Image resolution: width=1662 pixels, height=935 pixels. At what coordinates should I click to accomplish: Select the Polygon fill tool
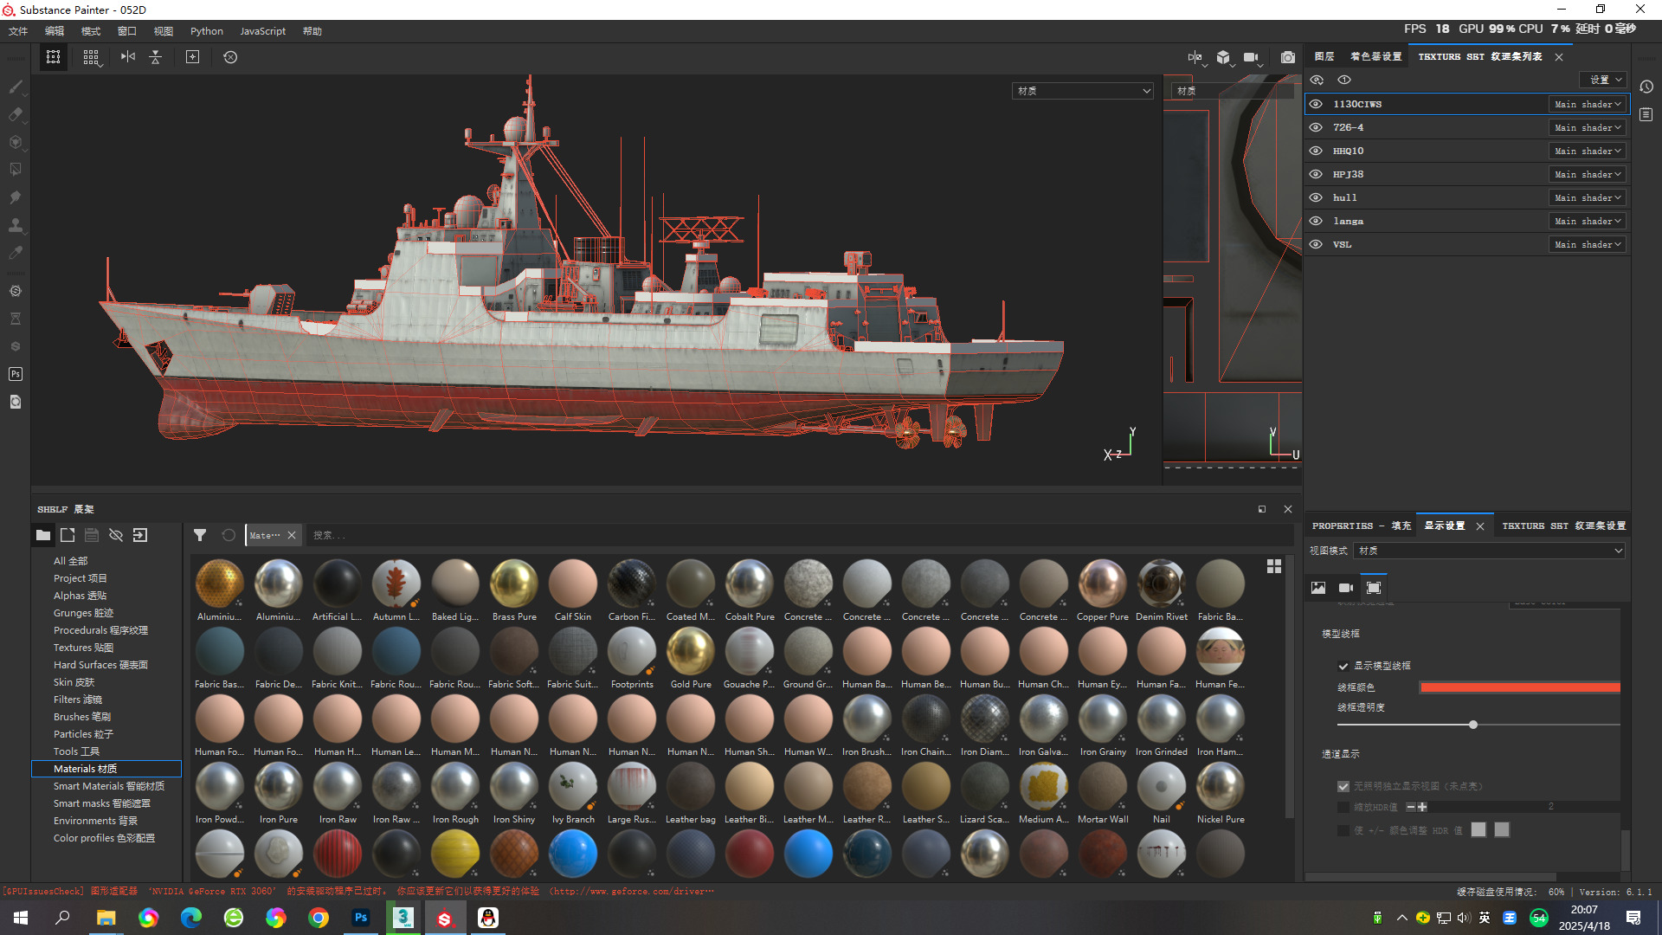pyautogui.click(x=16, y=170)
